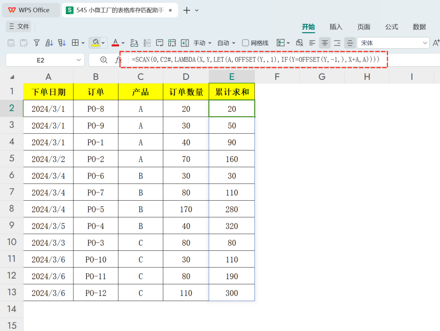Image resolution: width=440 pixels, height=331 pixels.
Task: Click the merge cells icon
Action: pyautogui.click(x=172, y=43)
